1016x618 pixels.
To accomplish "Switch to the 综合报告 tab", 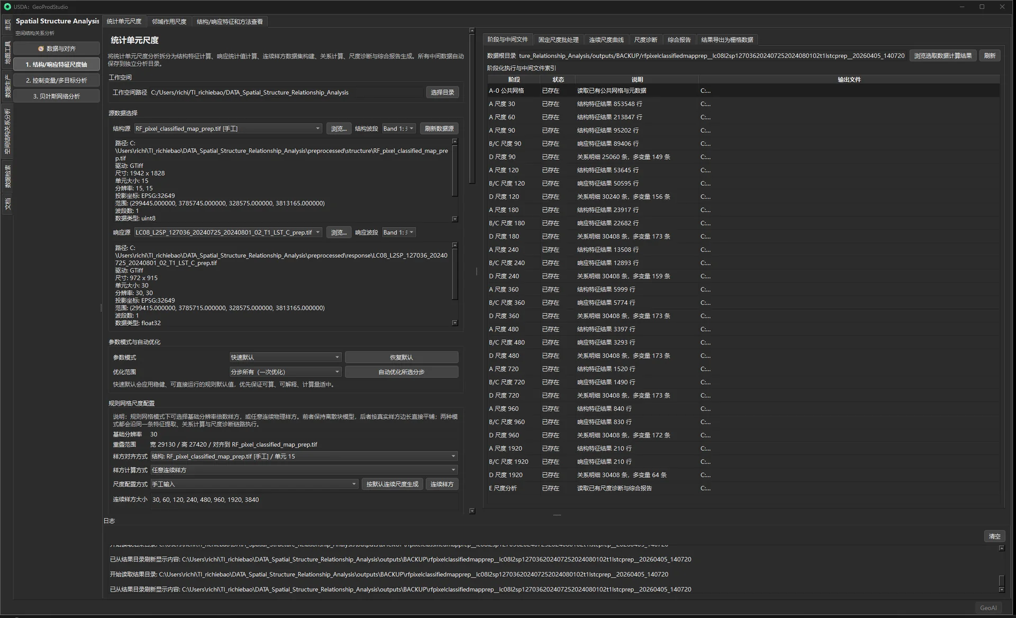I will coord(679,40).
